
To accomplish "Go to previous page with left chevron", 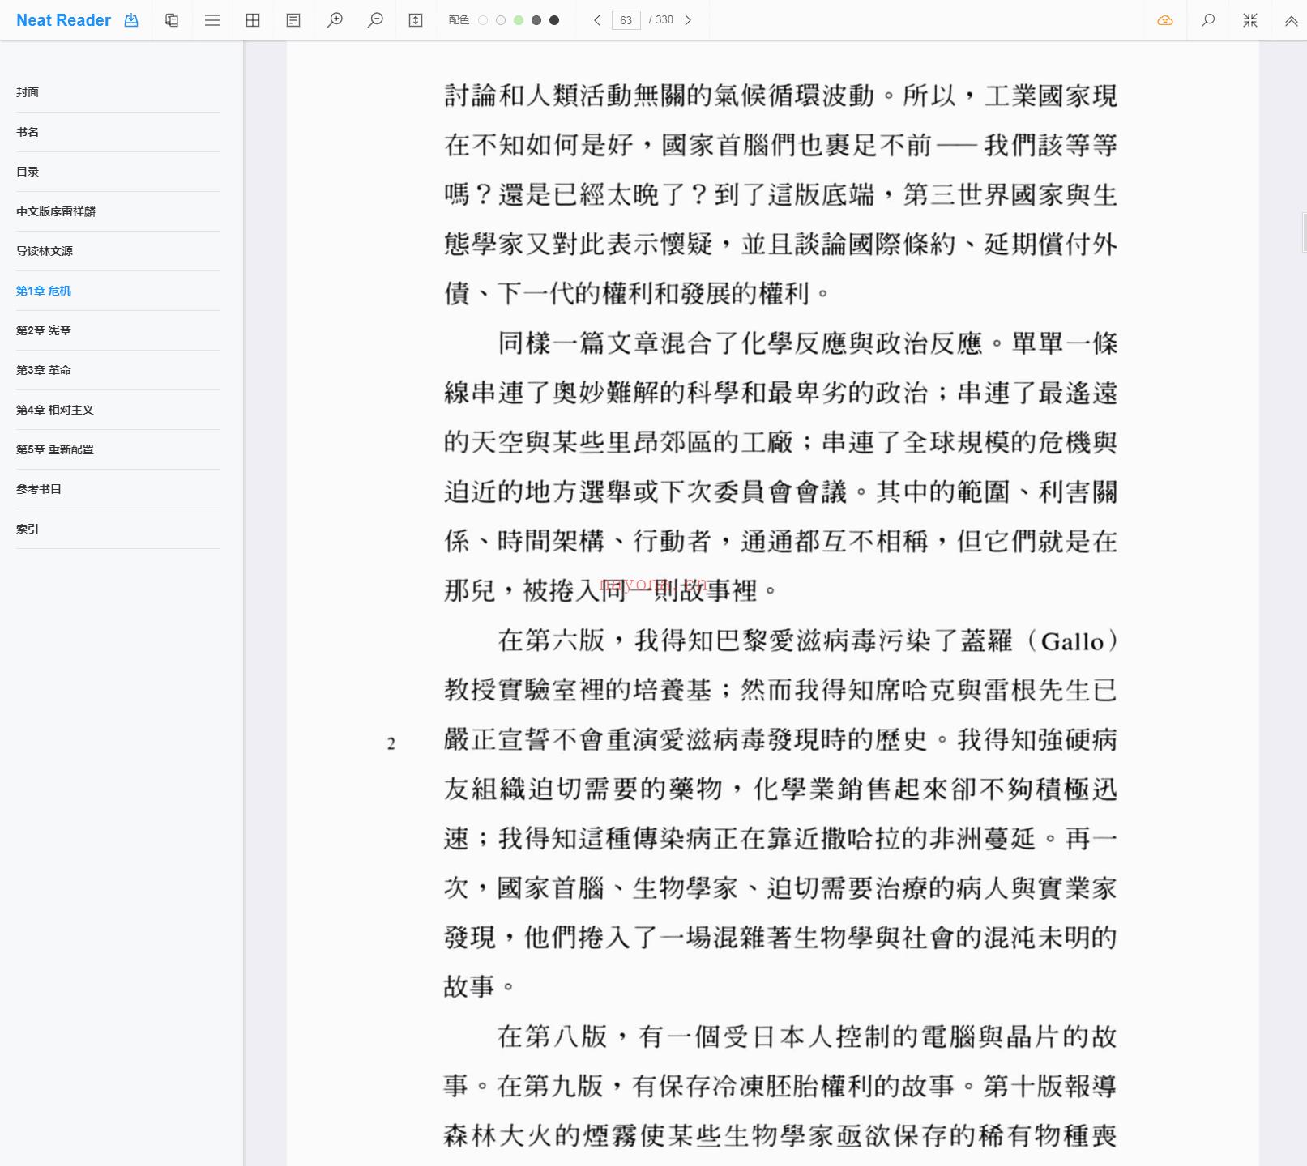I will pyautogui.click(x=597, y=20).
